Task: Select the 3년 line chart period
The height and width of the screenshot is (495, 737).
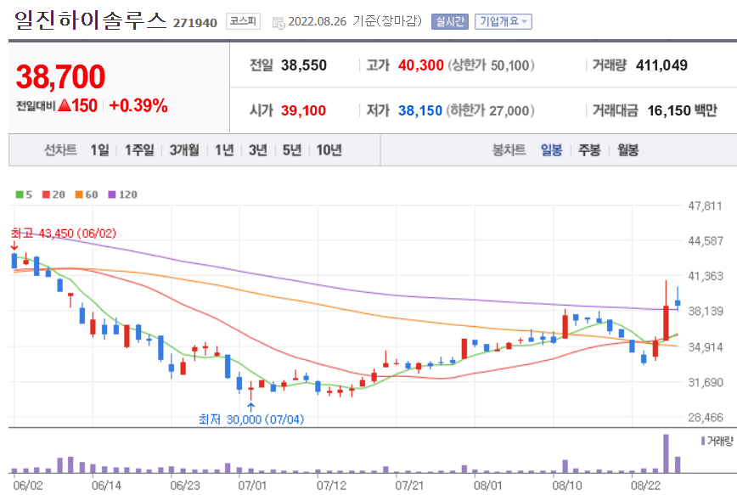Action: (x=258, y=150)
